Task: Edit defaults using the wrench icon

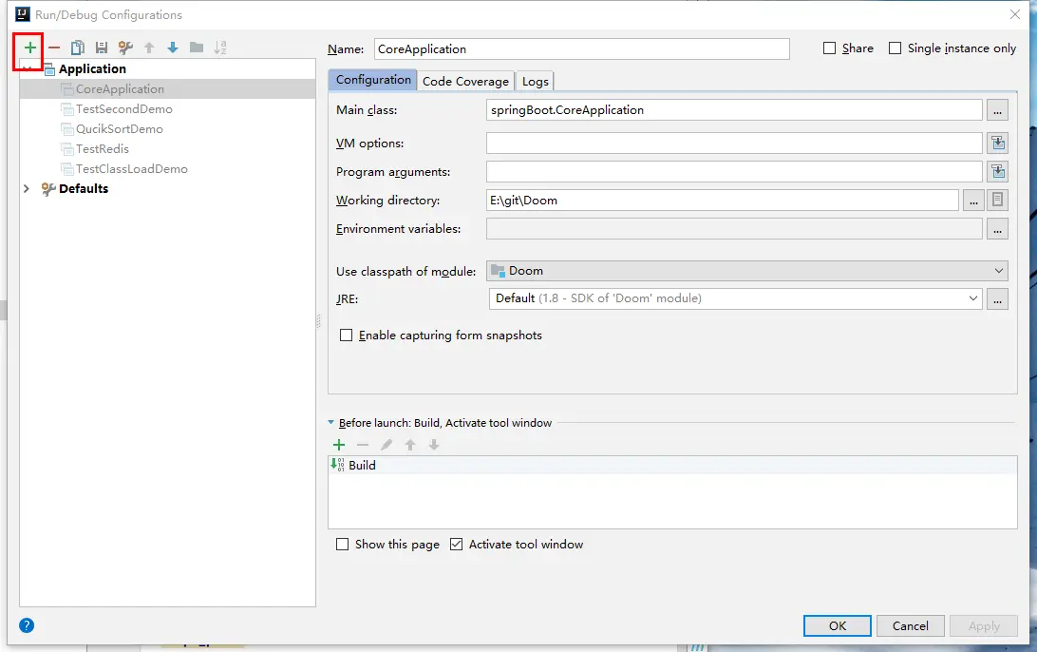Action: click(125, 48)
